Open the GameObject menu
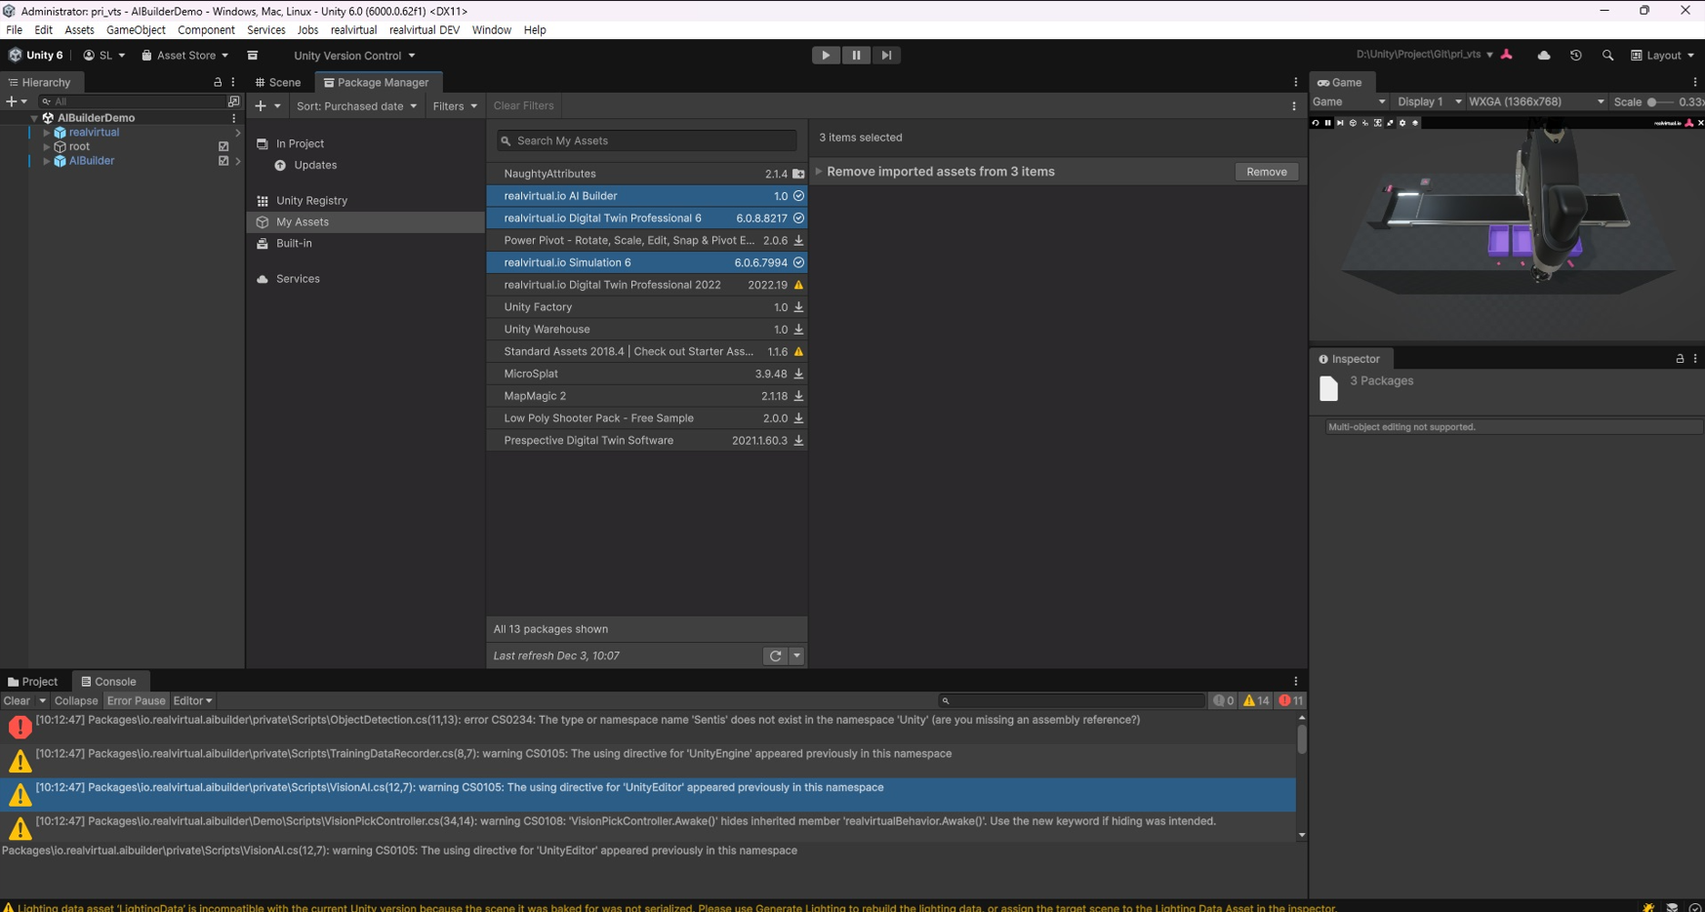Viewport: 1705px width, 912px height. (136, 30)
